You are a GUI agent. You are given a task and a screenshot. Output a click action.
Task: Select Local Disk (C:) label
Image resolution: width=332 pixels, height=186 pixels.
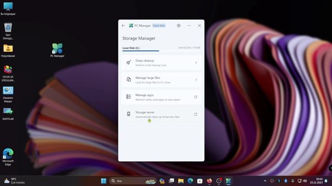pos(131,48)
